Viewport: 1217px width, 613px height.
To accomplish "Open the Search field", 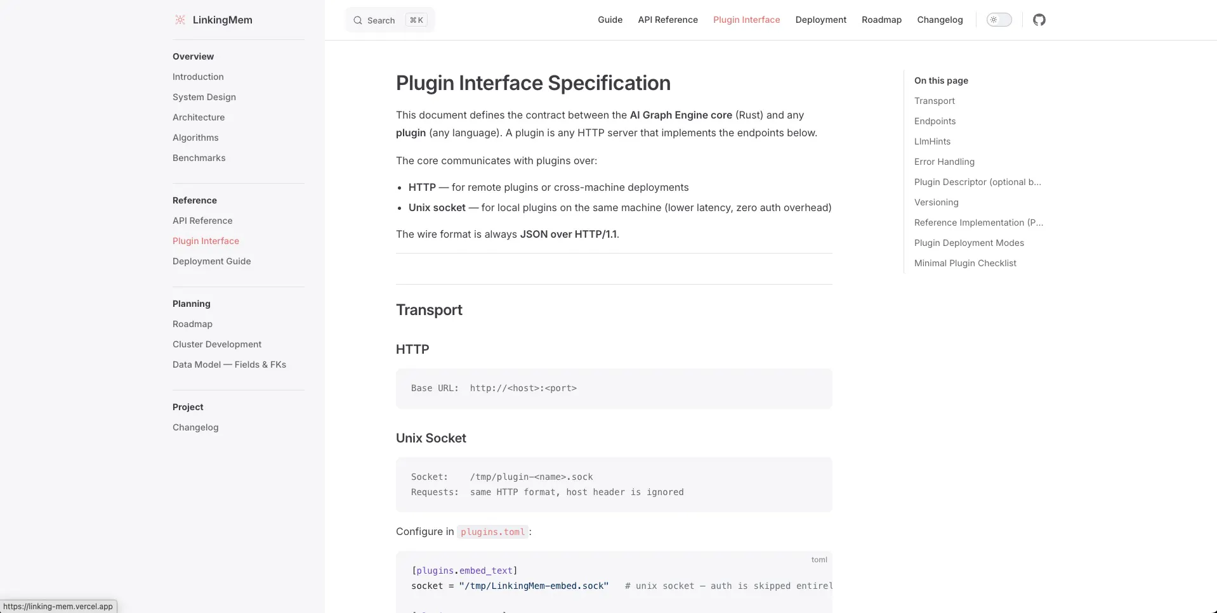I will click(x=390, y=20).
